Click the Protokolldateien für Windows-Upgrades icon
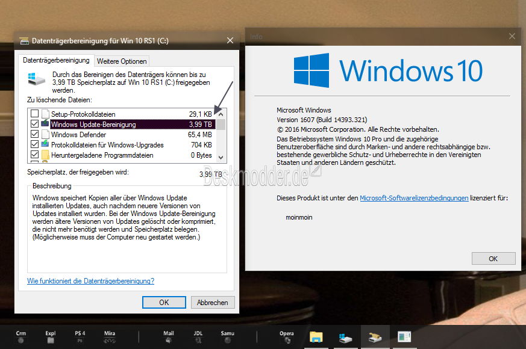This screenshot has width=526, height=349. pyautogui.click(x=45, y=144)
